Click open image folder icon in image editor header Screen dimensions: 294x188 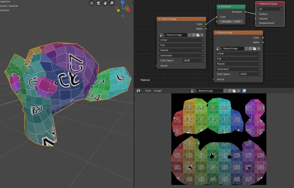pos(234,91)
